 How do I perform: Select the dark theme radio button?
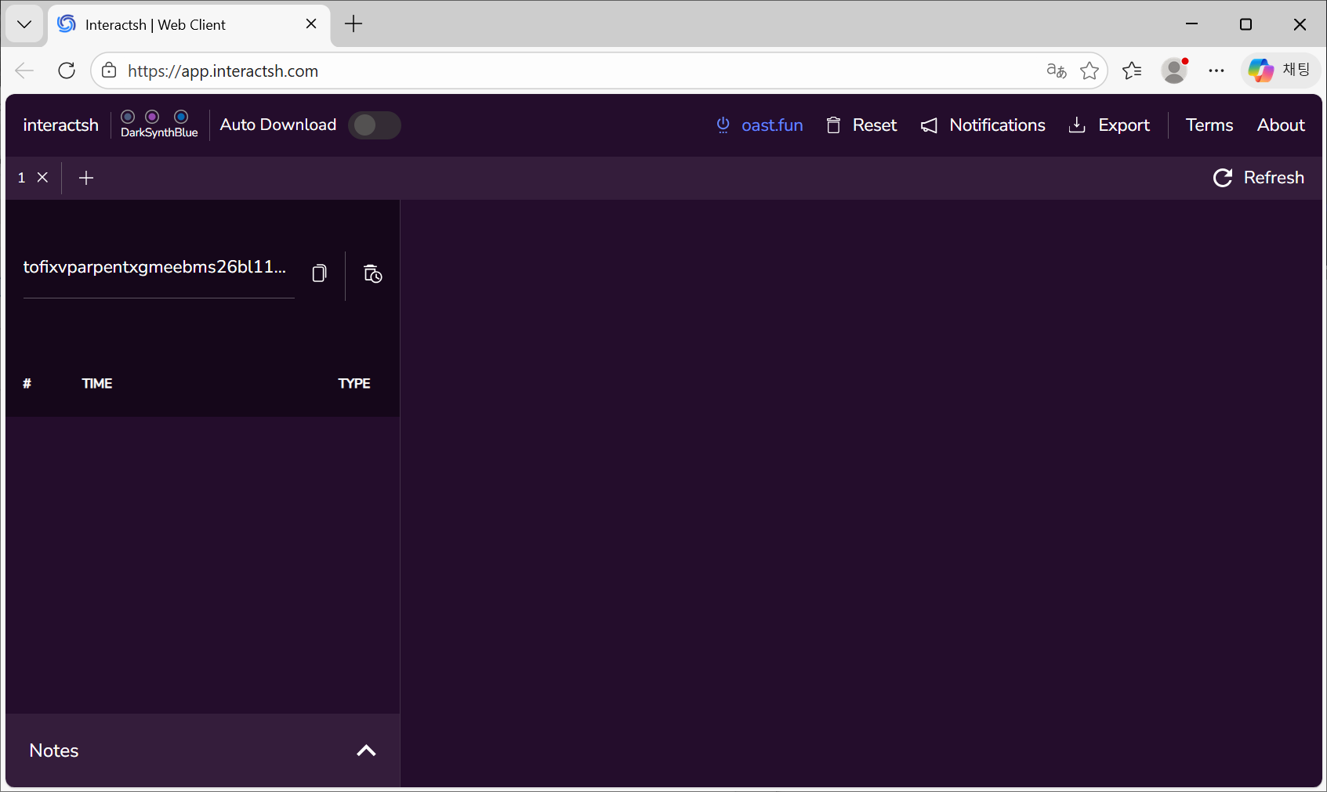click(x=128, y=117)
